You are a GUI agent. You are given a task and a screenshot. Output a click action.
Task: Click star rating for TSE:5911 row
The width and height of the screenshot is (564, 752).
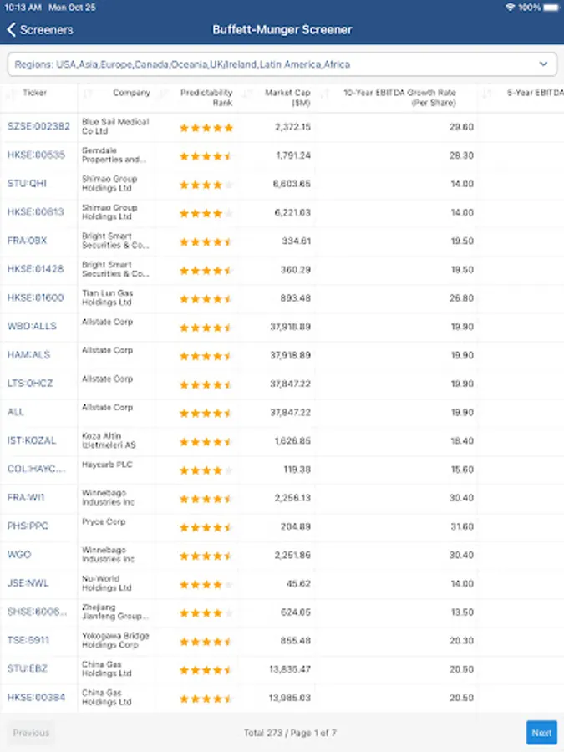click(206, 642)
